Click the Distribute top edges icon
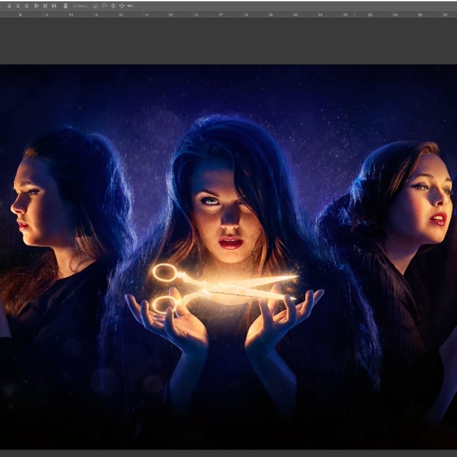The width and height of the screenshot is (457, 457). [8, 6]
